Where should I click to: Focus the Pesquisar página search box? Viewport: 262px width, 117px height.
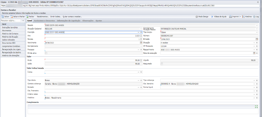[11, 21]
